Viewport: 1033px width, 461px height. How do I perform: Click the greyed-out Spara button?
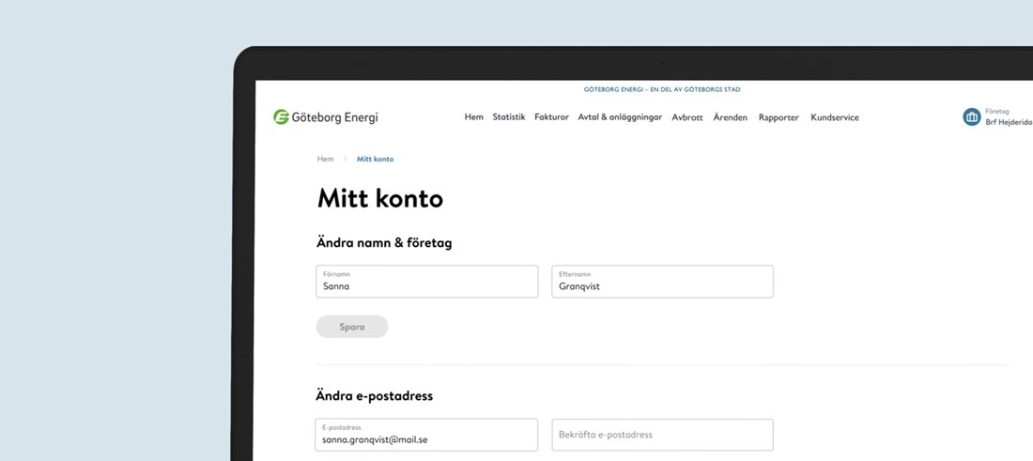click(352, 327)
